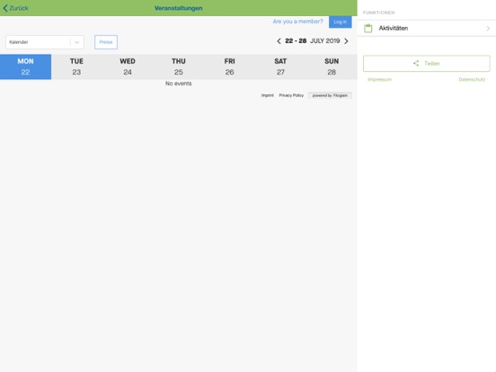Screen dimensions: 496x372
Task: Select Wednesday 24 tab
Action: coord(128,66)
